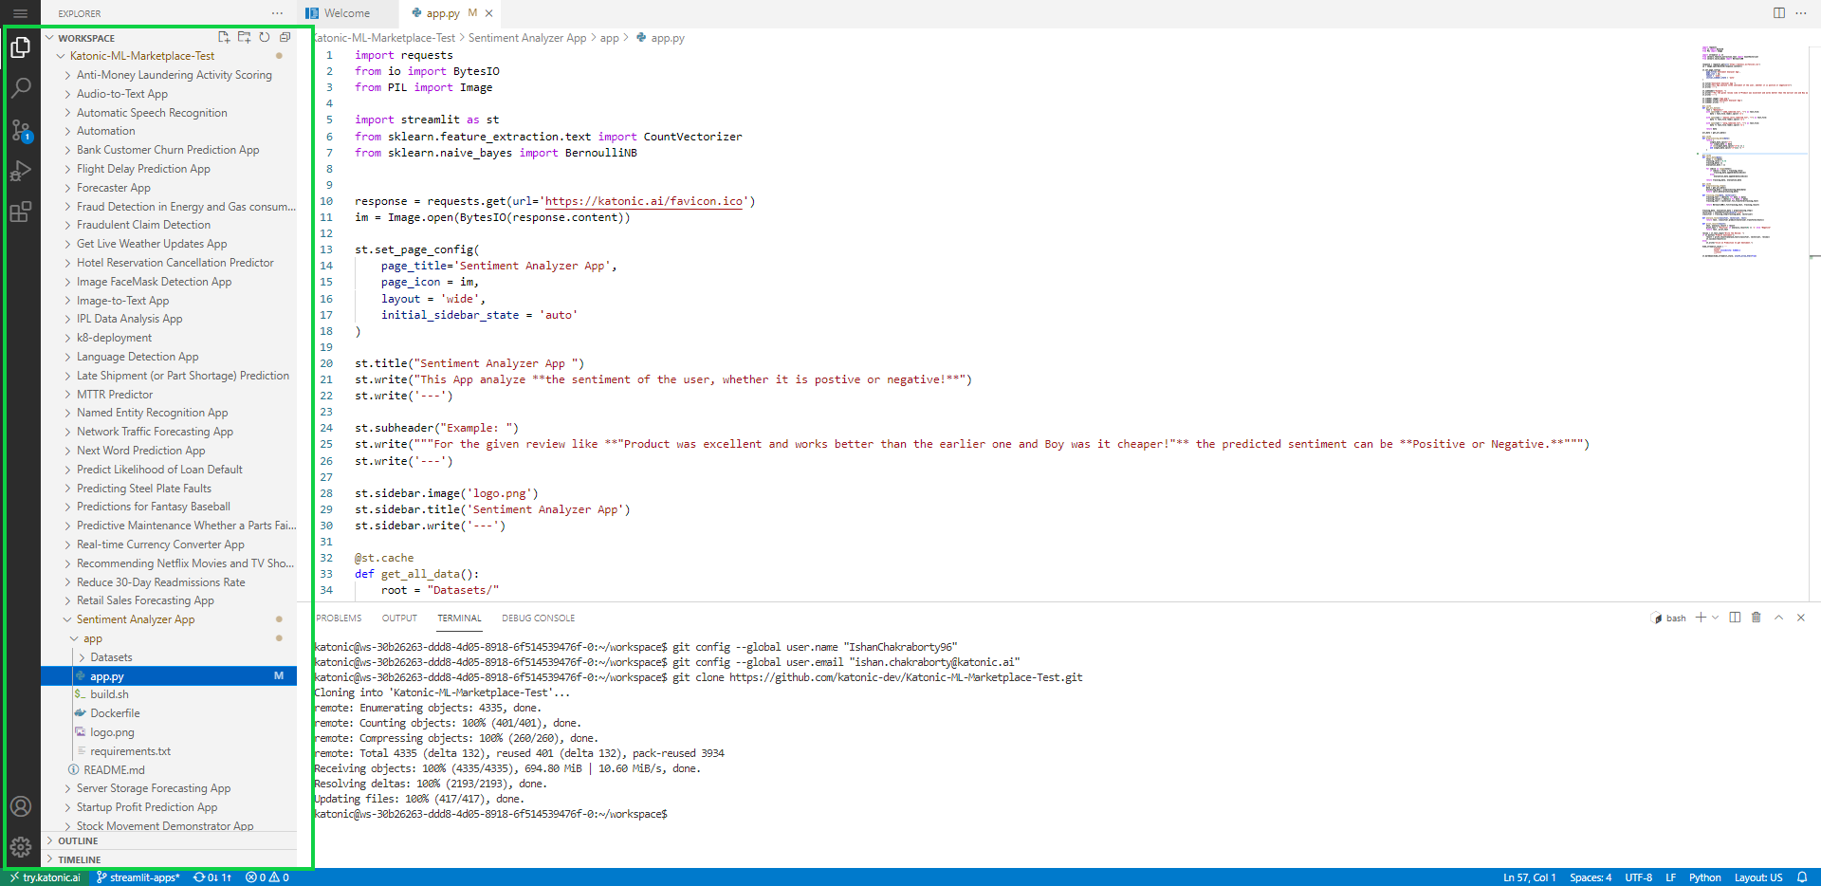The image size is (1821, 886).
Task: Maximize the terminal panel size
Action: pos(1778,618)
